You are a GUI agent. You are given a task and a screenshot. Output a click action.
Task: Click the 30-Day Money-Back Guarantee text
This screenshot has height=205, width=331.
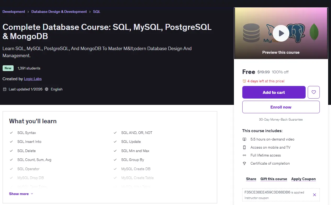281,120
